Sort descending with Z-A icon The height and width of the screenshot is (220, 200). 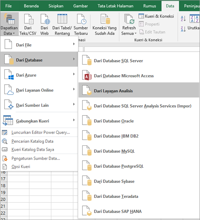(183, 29)
